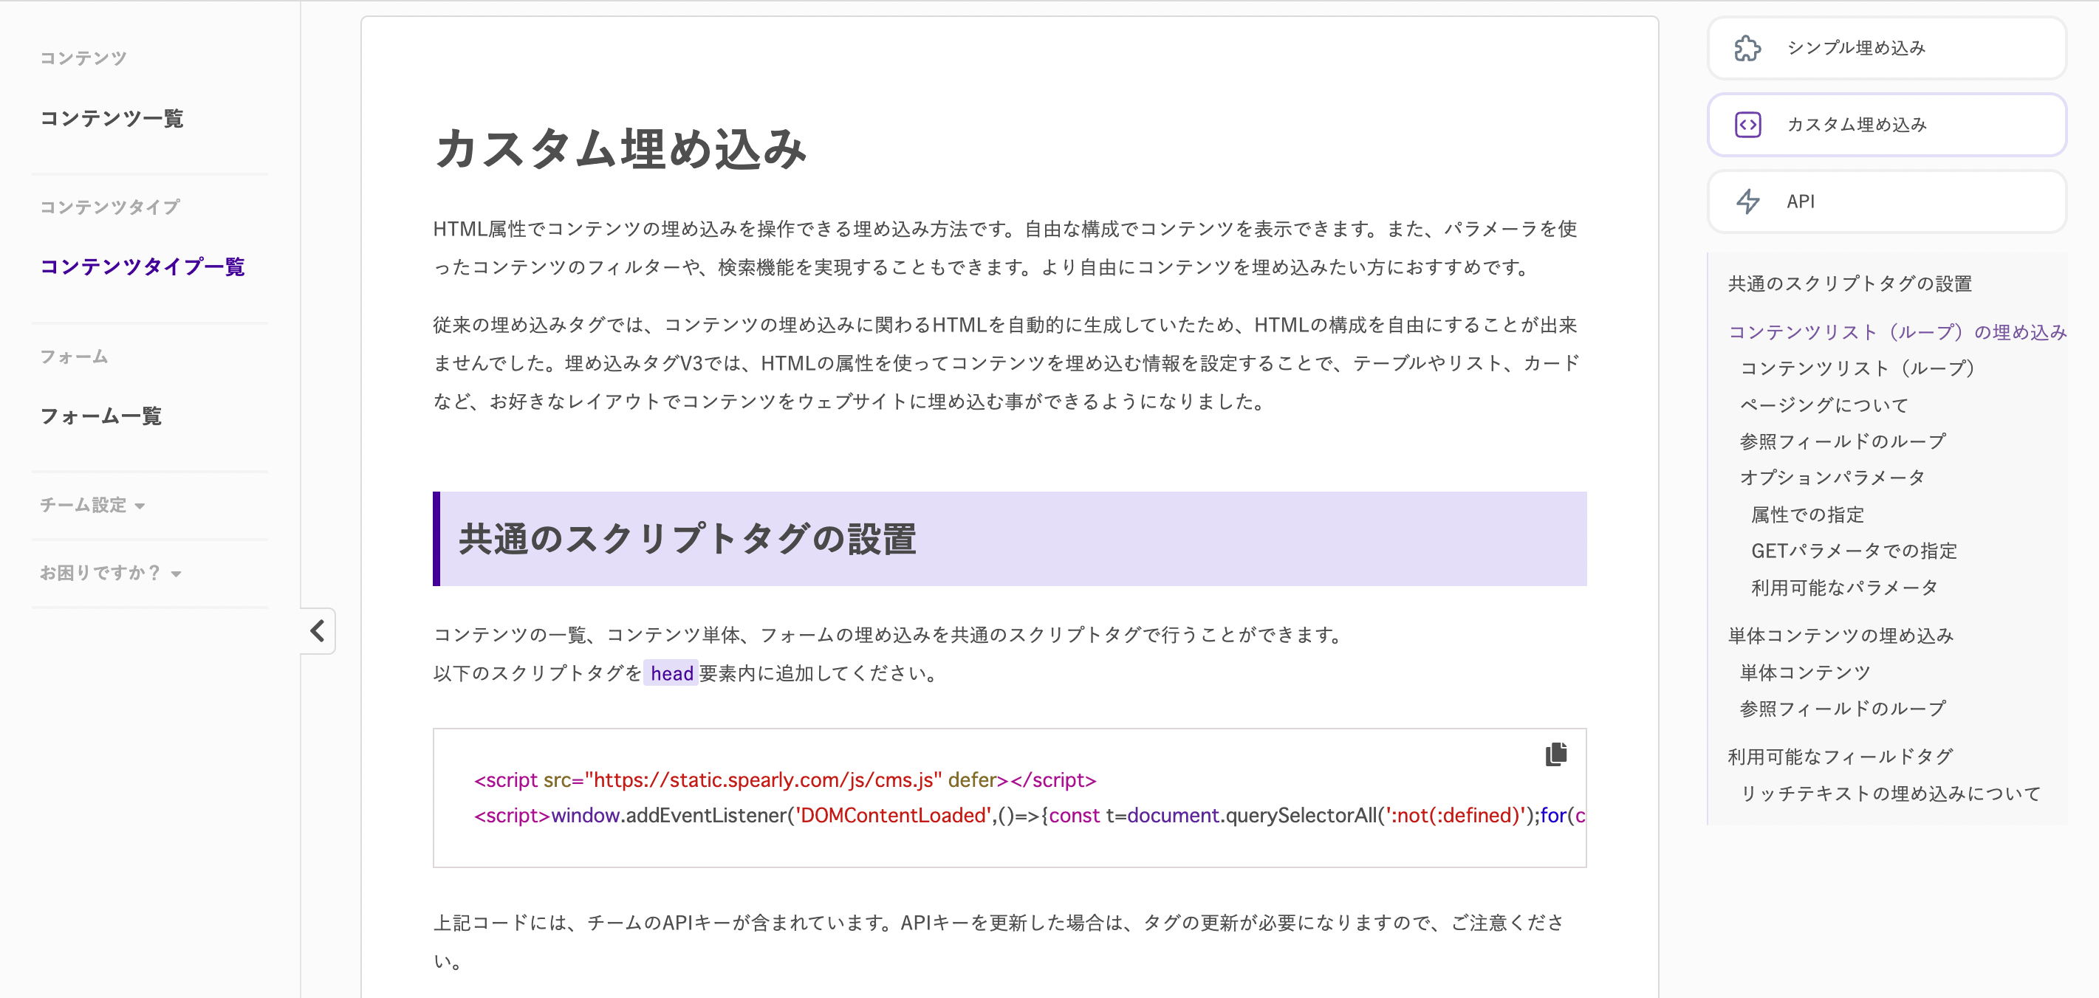Image resolution: width=2099 pixels, height=998 pixels.
Task: Open コンテンツタイプ一覧 in sidebar
Action: pyautogui.click(x=142, y=266)
